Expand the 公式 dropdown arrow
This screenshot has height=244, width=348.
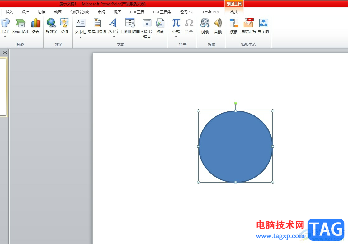[x=176, y=37]
